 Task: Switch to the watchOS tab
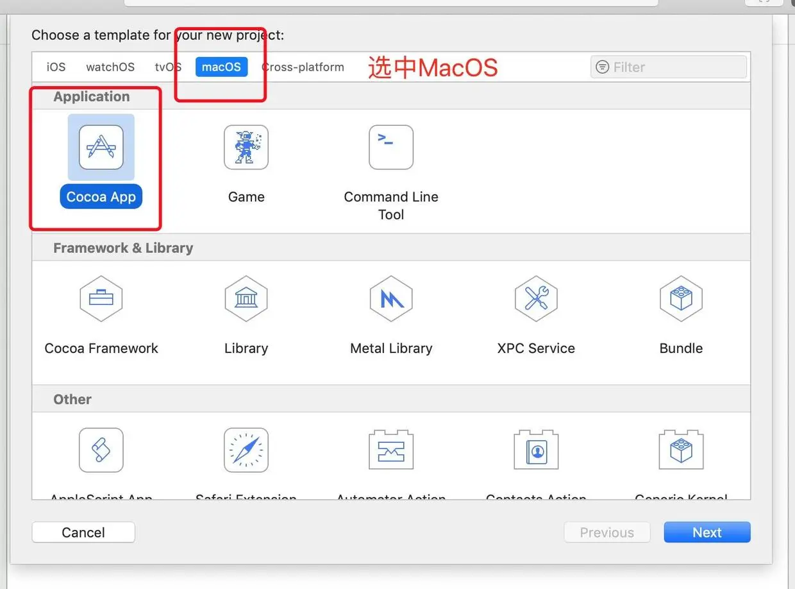coord(110,67)
